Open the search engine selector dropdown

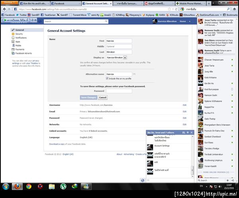click(182, 9)
